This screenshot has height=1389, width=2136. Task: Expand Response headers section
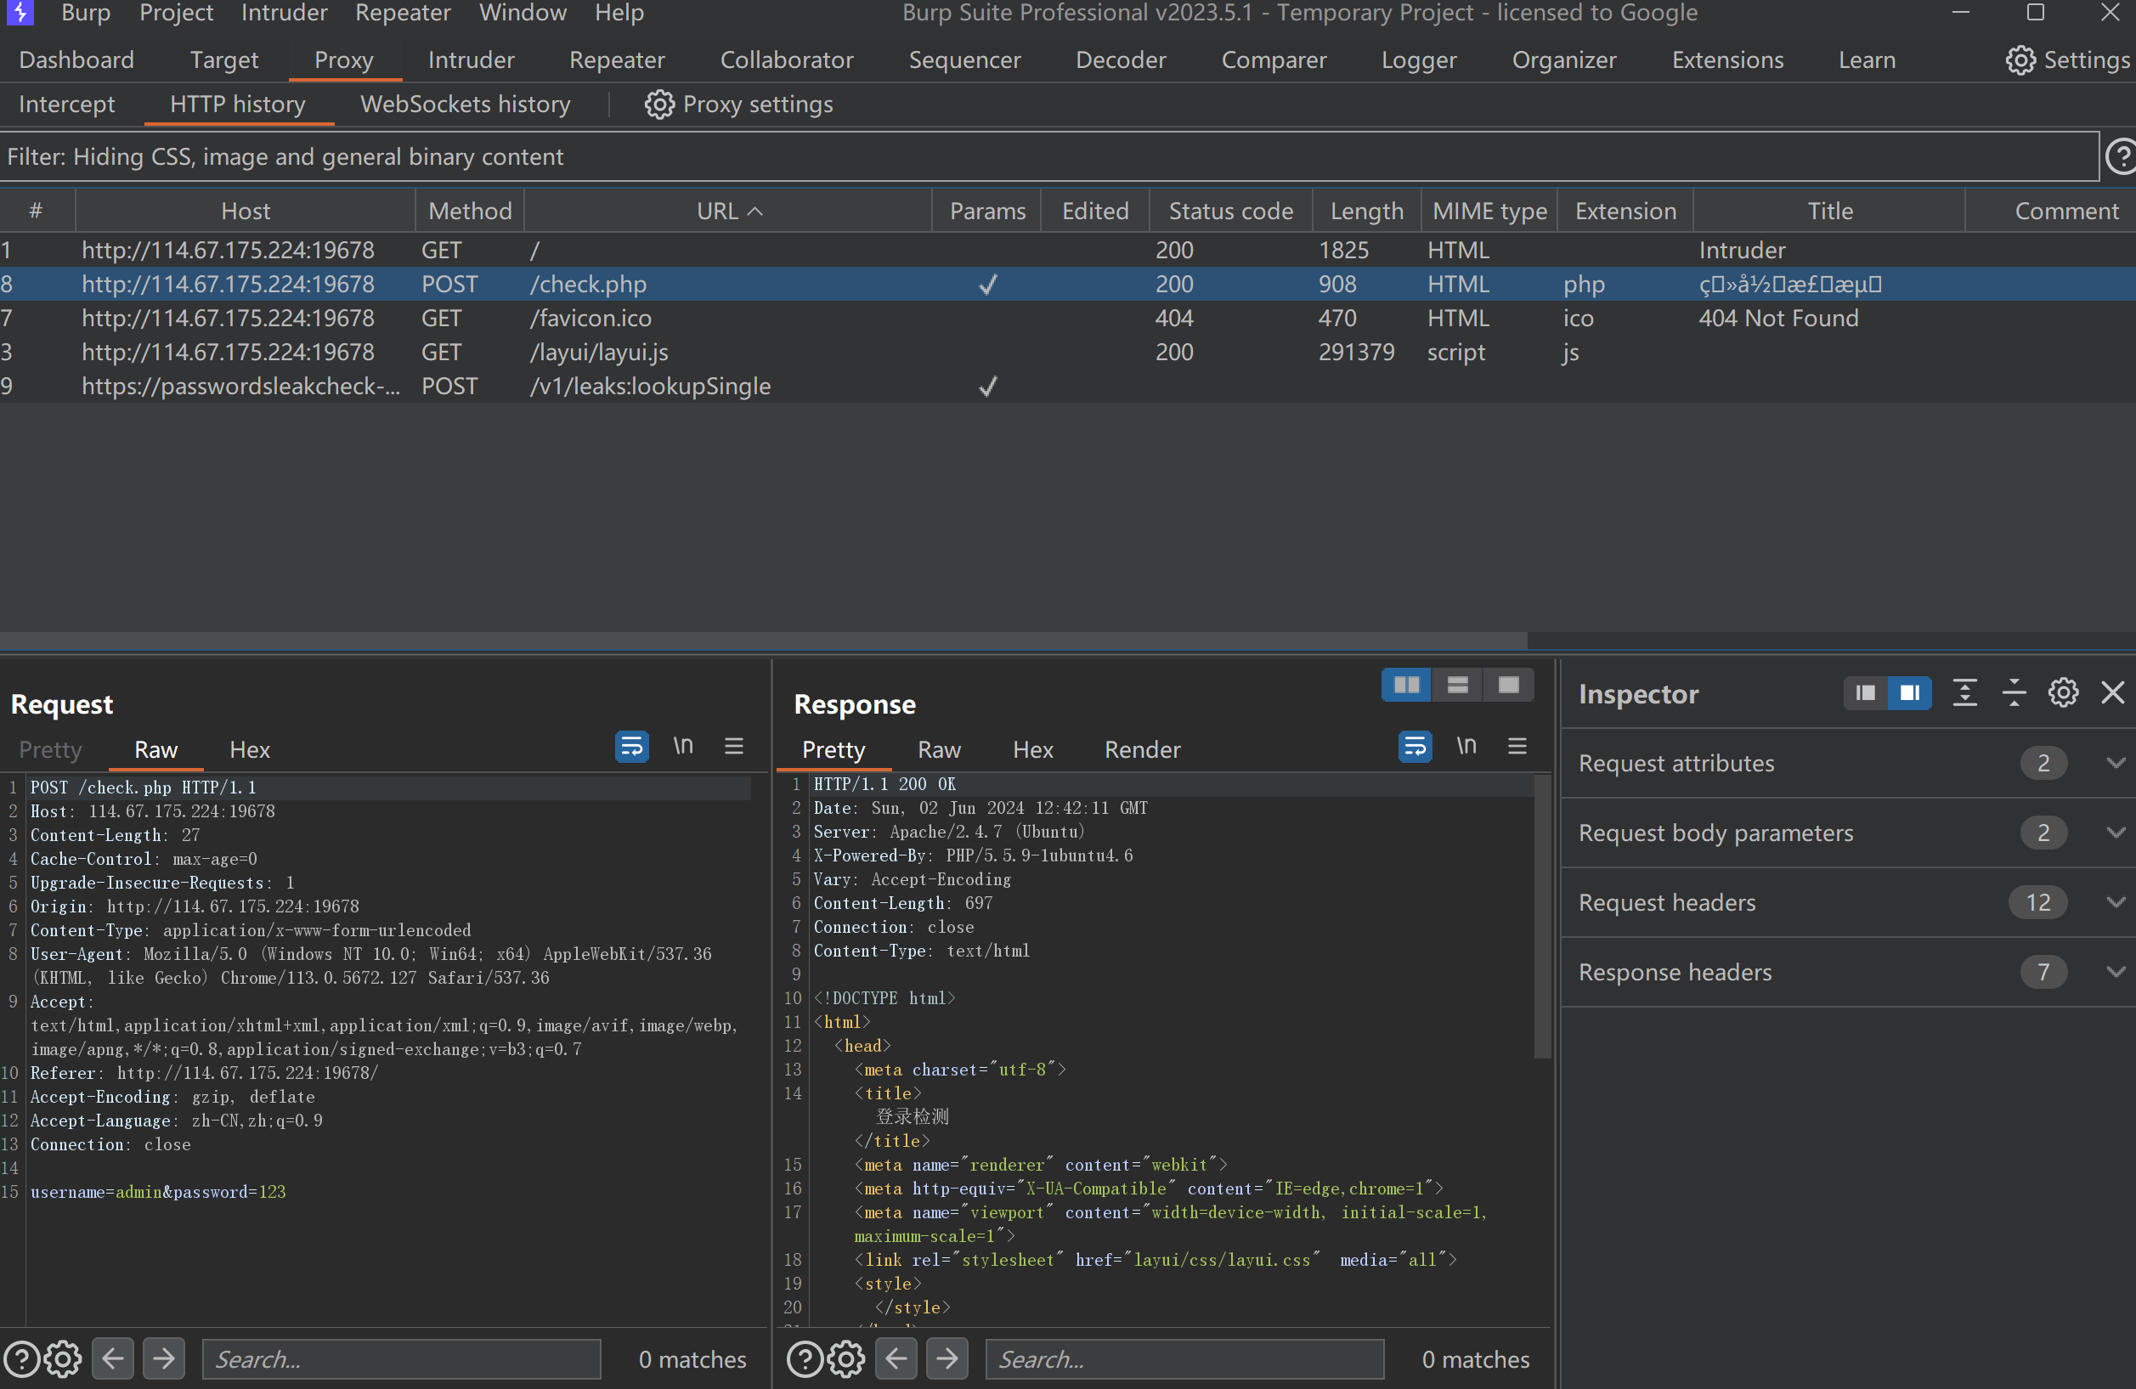2116,972
